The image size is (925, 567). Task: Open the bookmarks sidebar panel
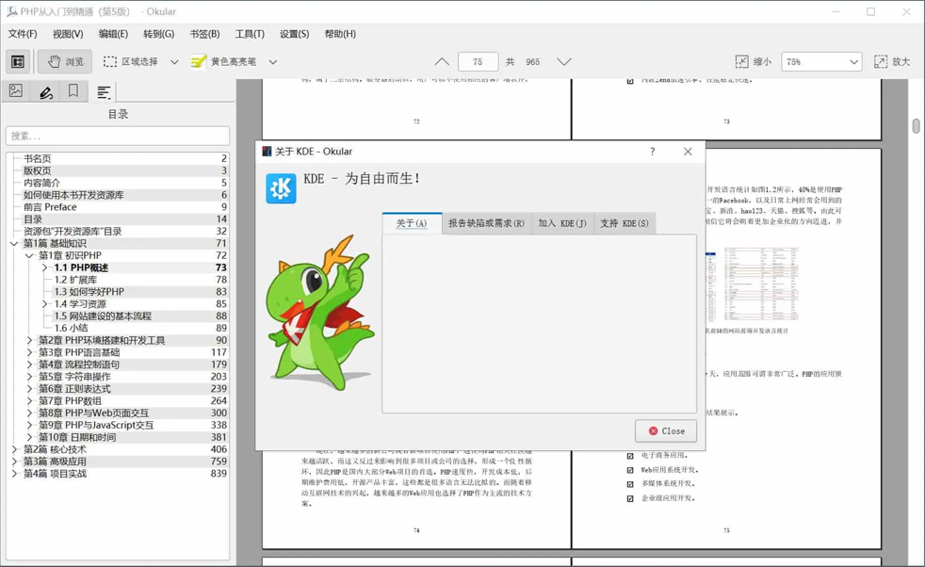pyautogui.click(x=73, y=91)
